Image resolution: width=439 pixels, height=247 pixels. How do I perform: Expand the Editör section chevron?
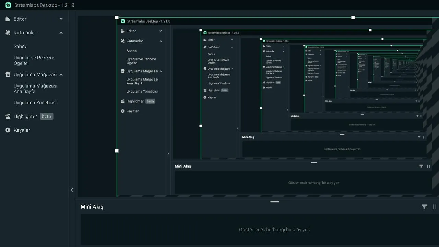[61, 19]
